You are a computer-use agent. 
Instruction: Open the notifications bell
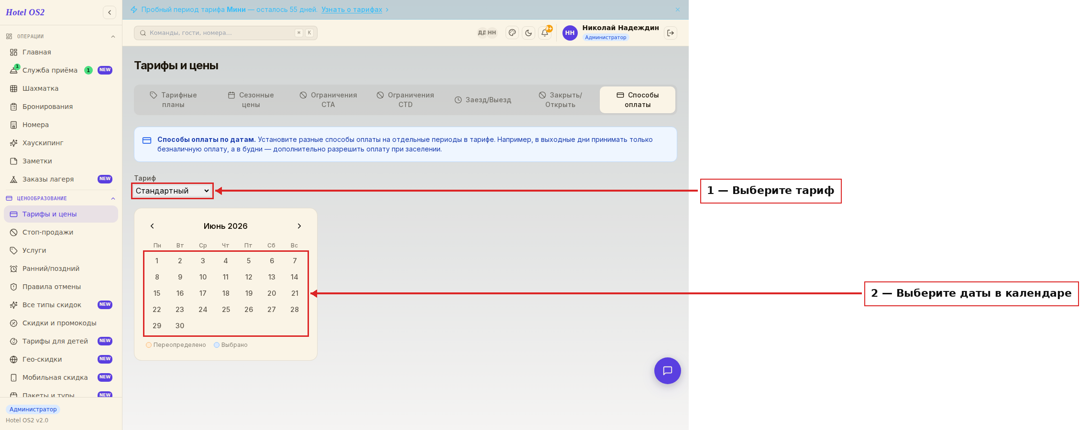click(545, 33)
